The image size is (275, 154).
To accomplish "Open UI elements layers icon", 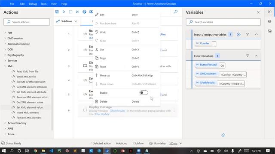I will (269, 21).
